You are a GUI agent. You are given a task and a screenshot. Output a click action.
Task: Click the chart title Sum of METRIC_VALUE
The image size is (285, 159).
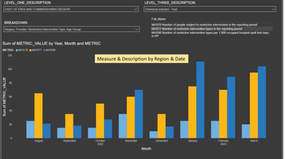pyautogui.click(x=51, y=43)
